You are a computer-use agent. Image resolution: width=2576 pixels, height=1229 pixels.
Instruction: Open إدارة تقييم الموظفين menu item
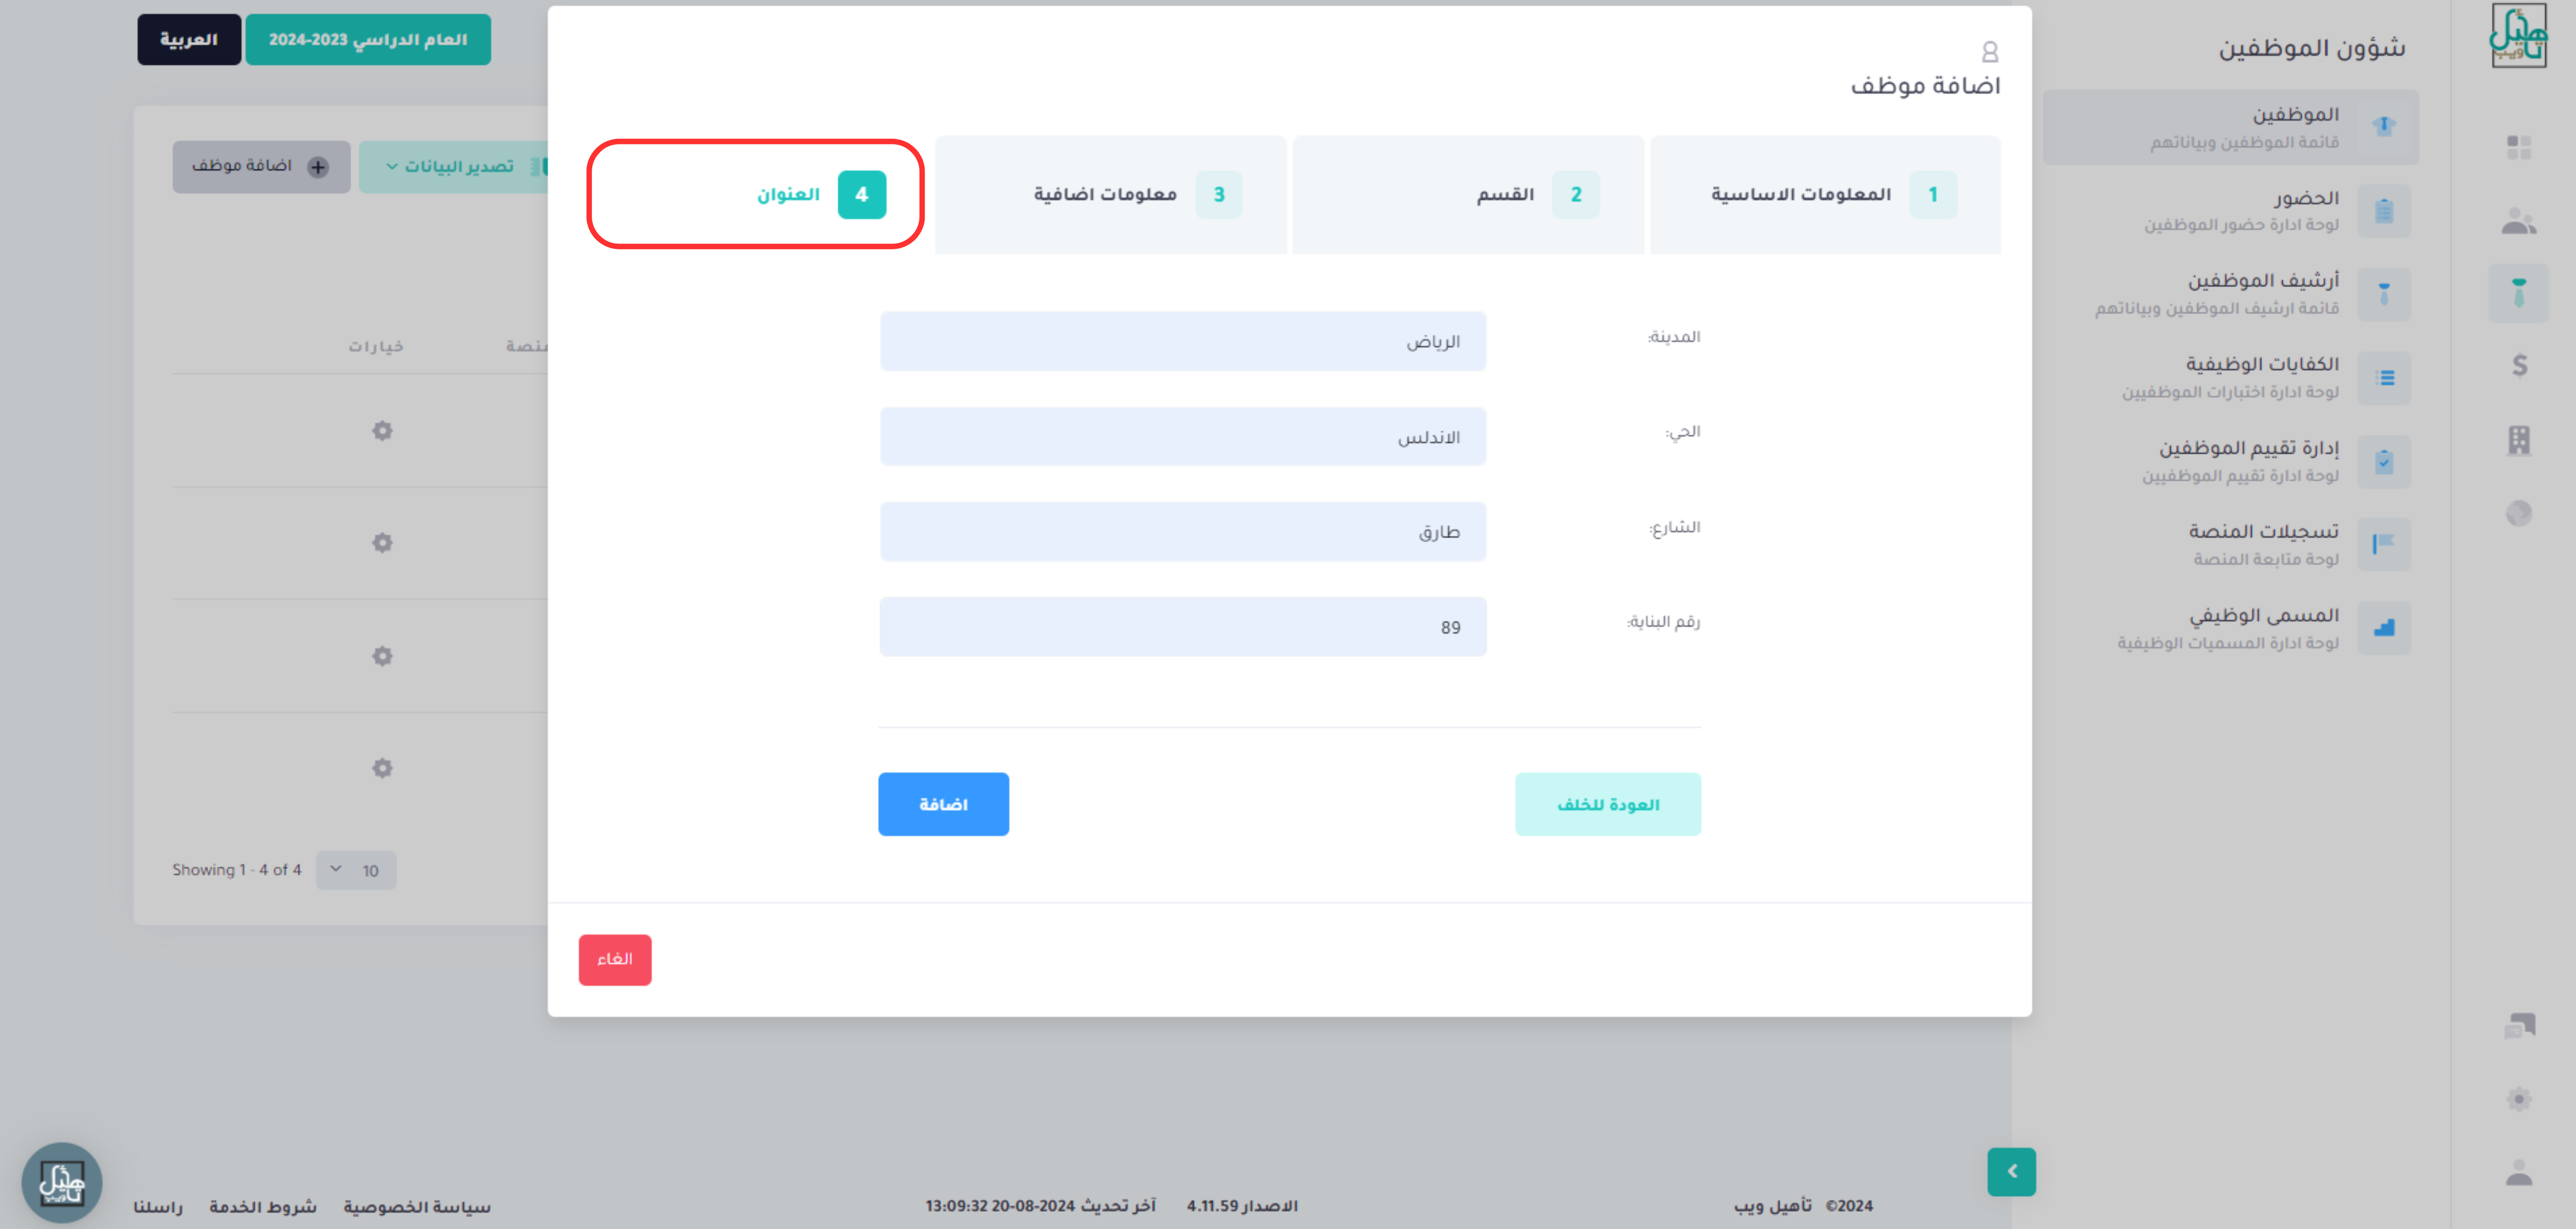(2231, 461)
